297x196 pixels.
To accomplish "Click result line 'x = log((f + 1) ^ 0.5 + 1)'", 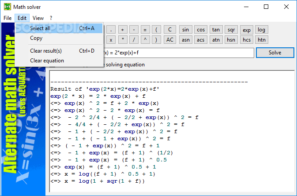I will tap(103, 174).
